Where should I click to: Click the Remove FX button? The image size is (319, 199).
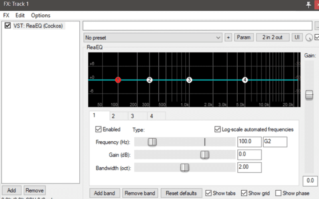35,191
